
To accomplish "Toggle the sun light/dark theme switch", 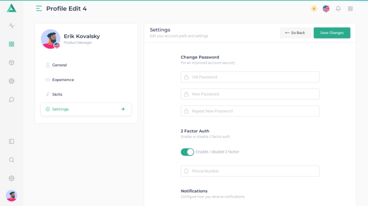I will coord(313,8).
